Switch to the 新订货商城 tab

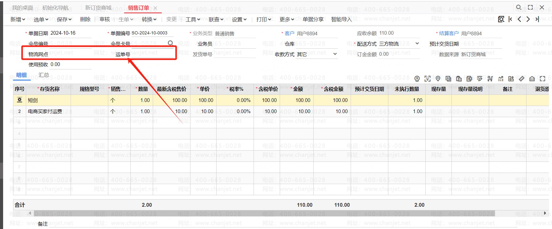(98, 8)
